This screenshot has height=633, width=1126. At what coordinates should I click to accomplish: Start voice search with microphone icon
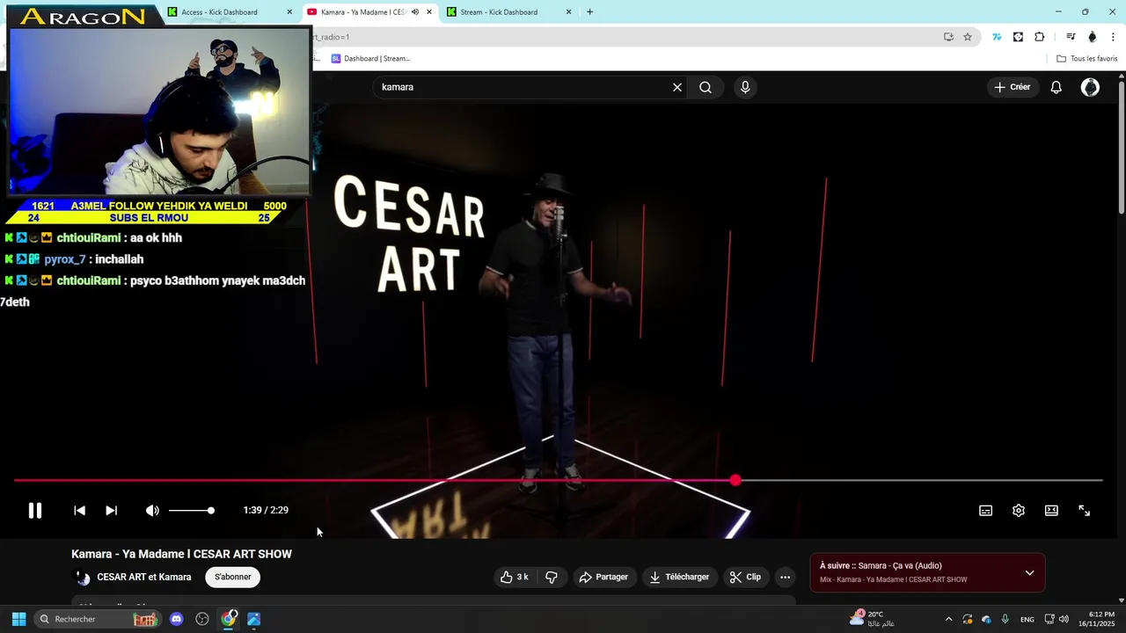coord(745,87)
